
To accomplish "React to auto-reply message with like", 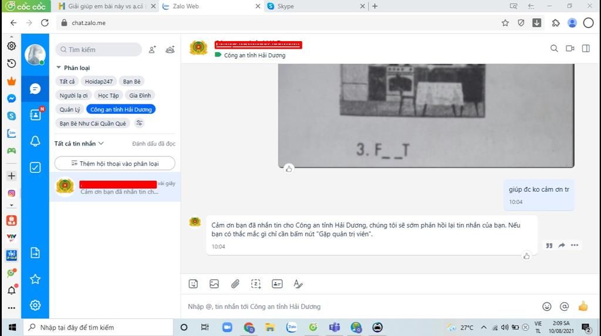I will pos(526,256).
